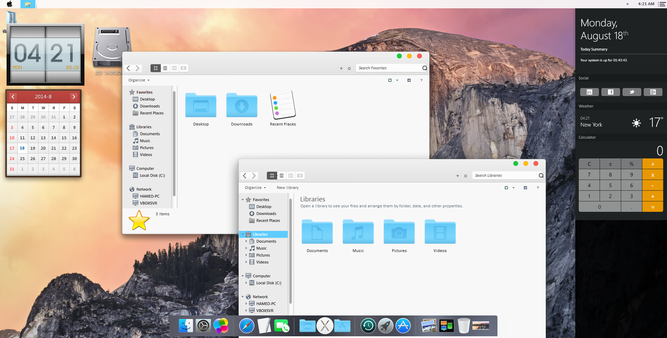
Task: Click the Google Plus social icon
Action: 653,92
